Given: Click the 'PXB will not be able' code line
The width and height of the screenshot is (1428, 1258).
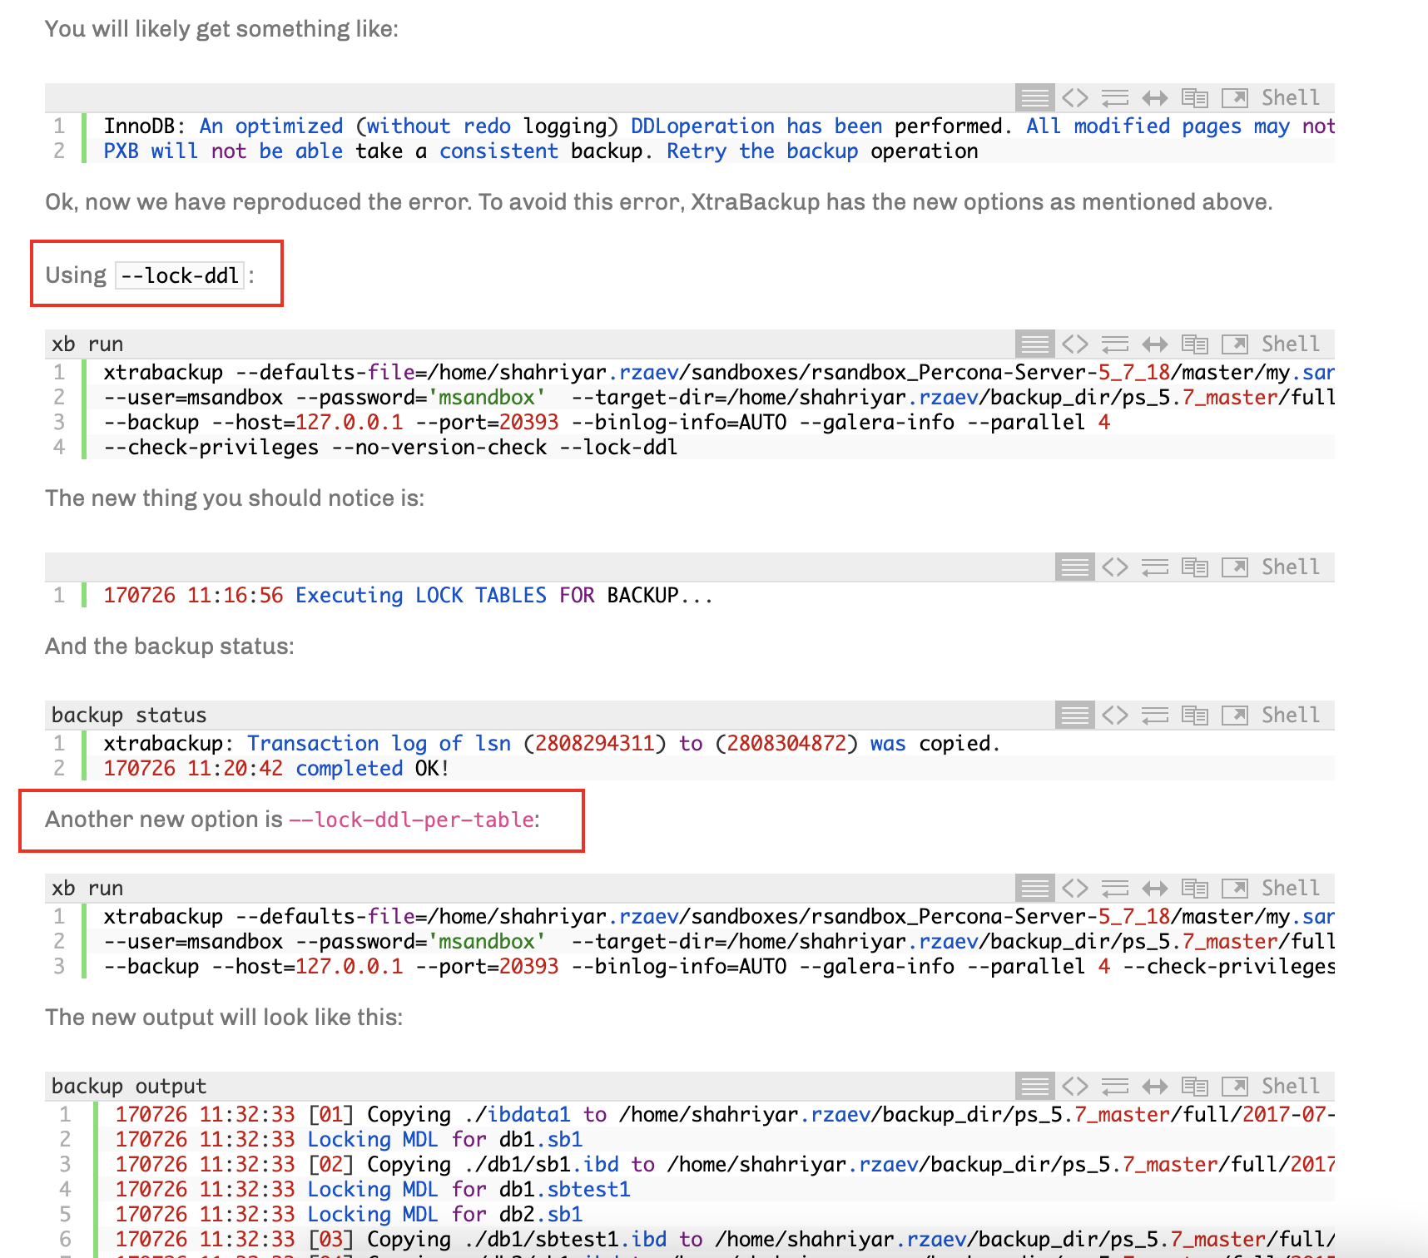Looking at the screenshot, I should 541,151.
